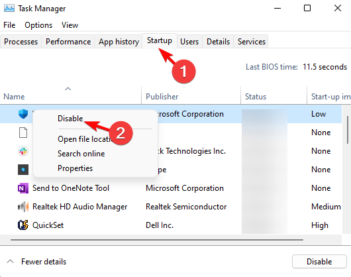Click the OneNote icon beside Send to OneNote Tool

[23, 188]
